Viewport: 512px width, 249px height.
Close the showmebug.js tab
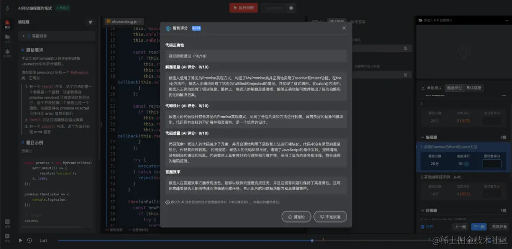tap(140, 21)
